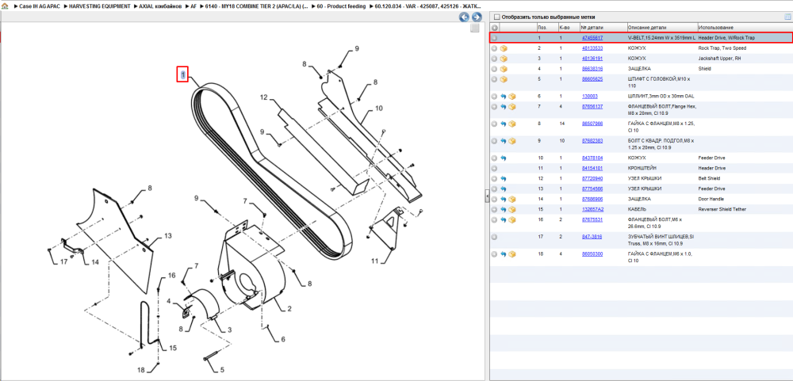Enable 'Отобразить только выбранные метки' checkbox
This screenshot has width=793, height=381.
pyautogui.click(x=496, y=17)
